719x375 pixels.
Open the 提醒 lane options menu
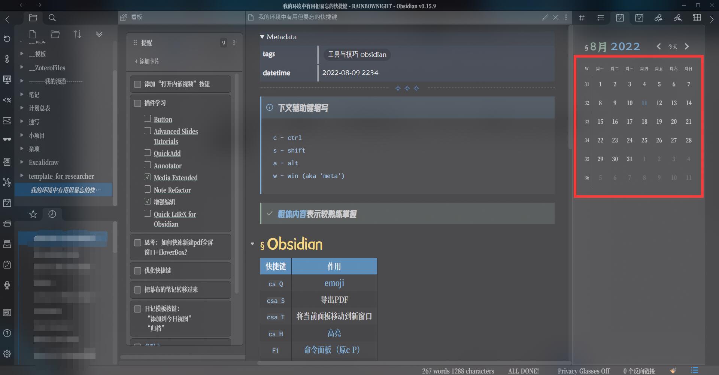(234, 43)
